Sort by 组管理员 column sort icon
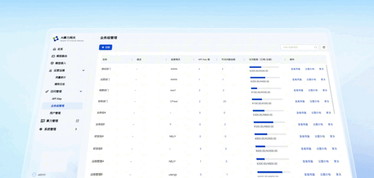 point(194,59)
